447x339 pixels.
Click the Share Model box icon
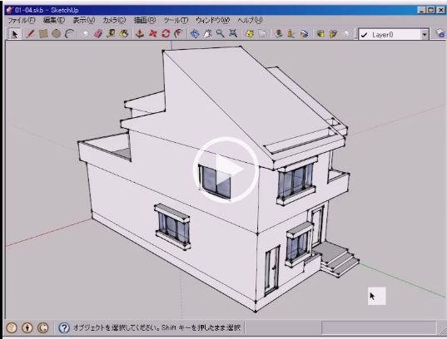(333, 34)
